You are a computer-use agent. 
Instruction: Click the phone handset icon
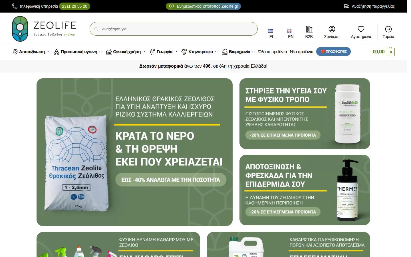pyautogui.click(x=15, y=6)
